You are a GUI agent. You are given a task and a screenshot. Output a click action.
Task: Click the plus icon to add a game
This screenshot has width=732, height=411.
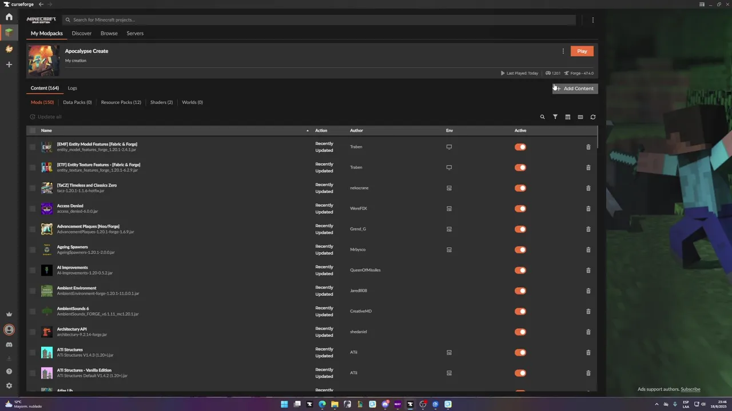coord(9,65)
